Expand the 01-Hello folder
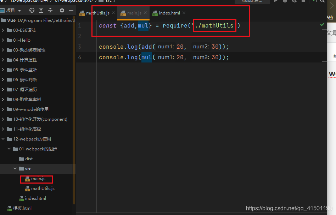Viewport: 336px width, 215px height. tap(3, 40)
